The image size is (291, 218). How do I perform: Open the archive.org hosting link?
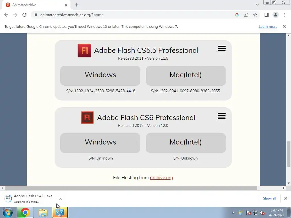pyautogui.click(x=161, y=178)
